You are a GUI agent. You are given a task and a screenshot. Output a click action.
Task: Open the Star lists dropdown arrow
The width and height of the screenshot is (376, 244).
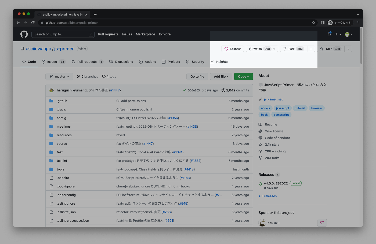pos(348,49)
